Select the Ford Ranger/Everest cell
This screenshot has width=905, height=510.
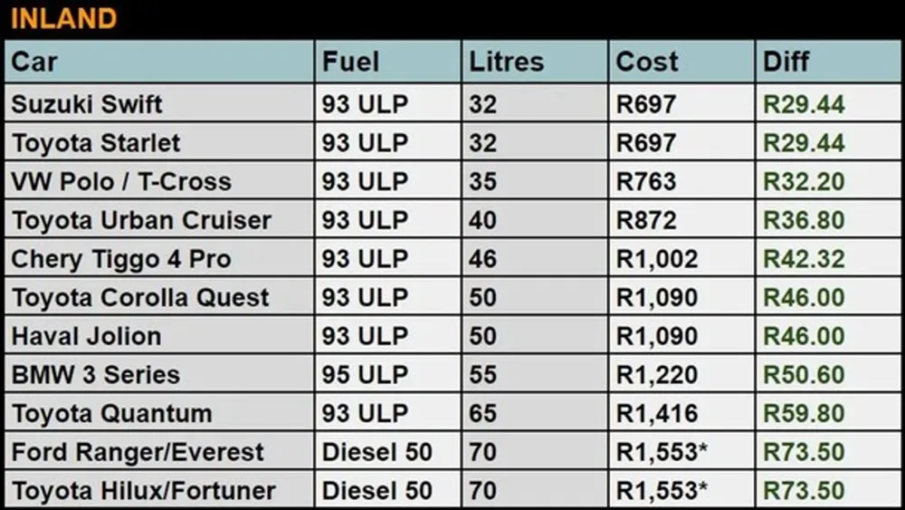(158, 452)
